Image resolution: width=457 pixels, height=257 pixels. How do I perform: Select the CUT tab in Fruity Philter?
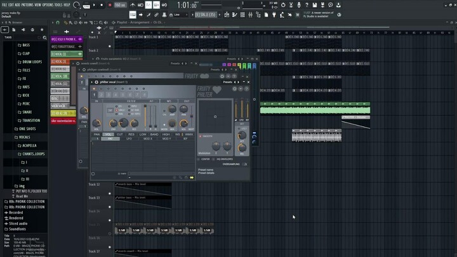pos(120,135)
